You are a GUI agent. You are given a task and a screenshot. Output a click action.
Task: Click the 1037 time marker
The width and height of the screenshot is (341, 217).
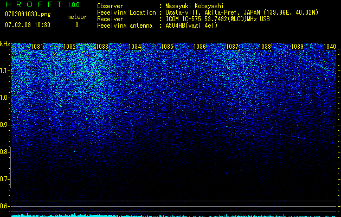pyautogui.click(x=232, y=47)
